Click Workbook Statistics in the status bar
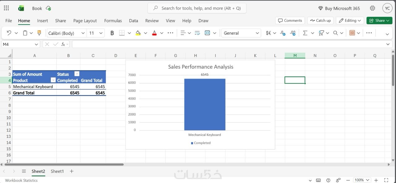This screenshot has width=396, height=183. point(21,180)
